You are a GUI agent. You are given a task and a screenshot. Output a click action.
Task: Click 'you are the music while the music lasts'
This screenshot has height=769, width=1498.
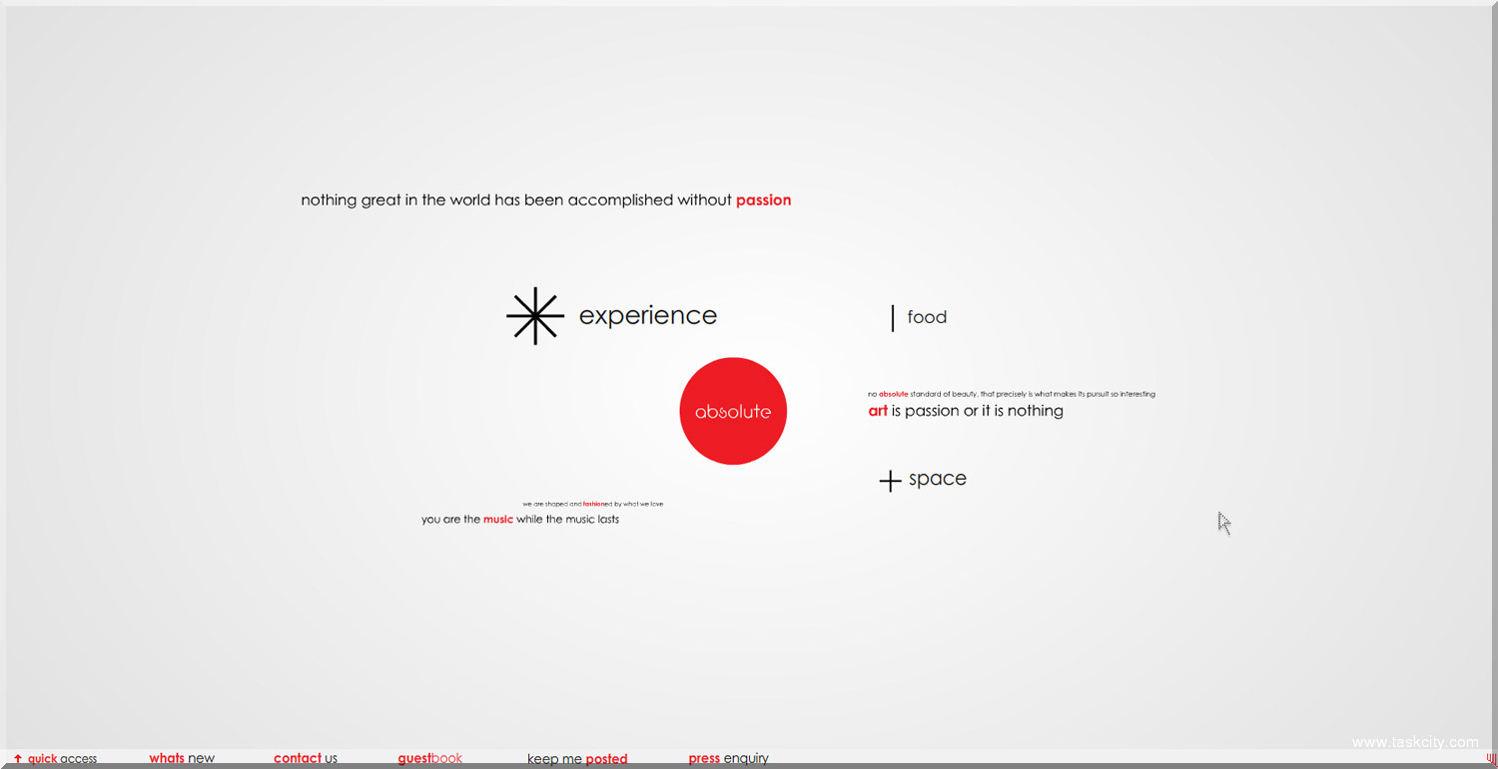point(520,520)
